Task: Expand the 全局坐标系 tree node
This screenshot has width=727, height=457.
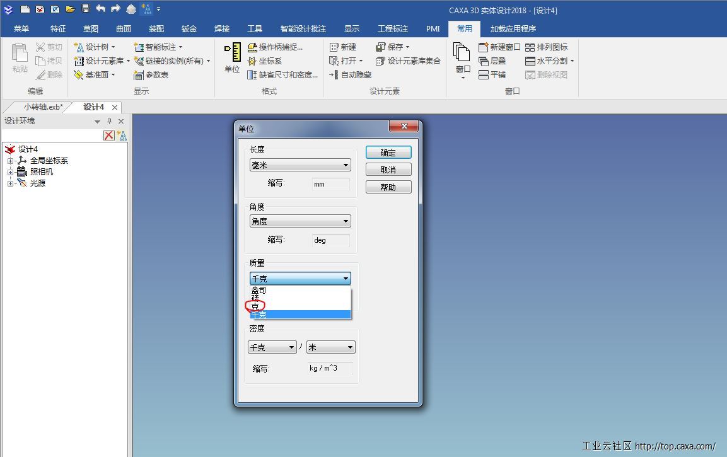Action: click(x=10, y=161)
